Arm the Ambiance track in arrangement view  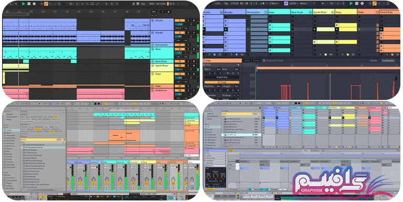coord(194,91)
